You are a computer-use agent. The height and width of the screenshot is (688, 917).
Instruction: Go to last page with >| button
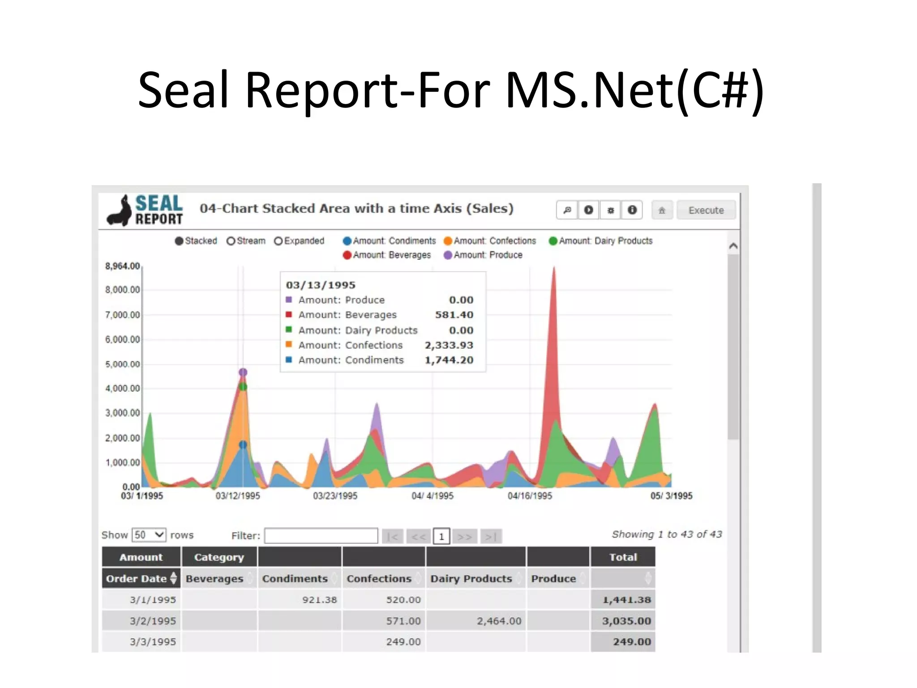[x=491, y=537]
